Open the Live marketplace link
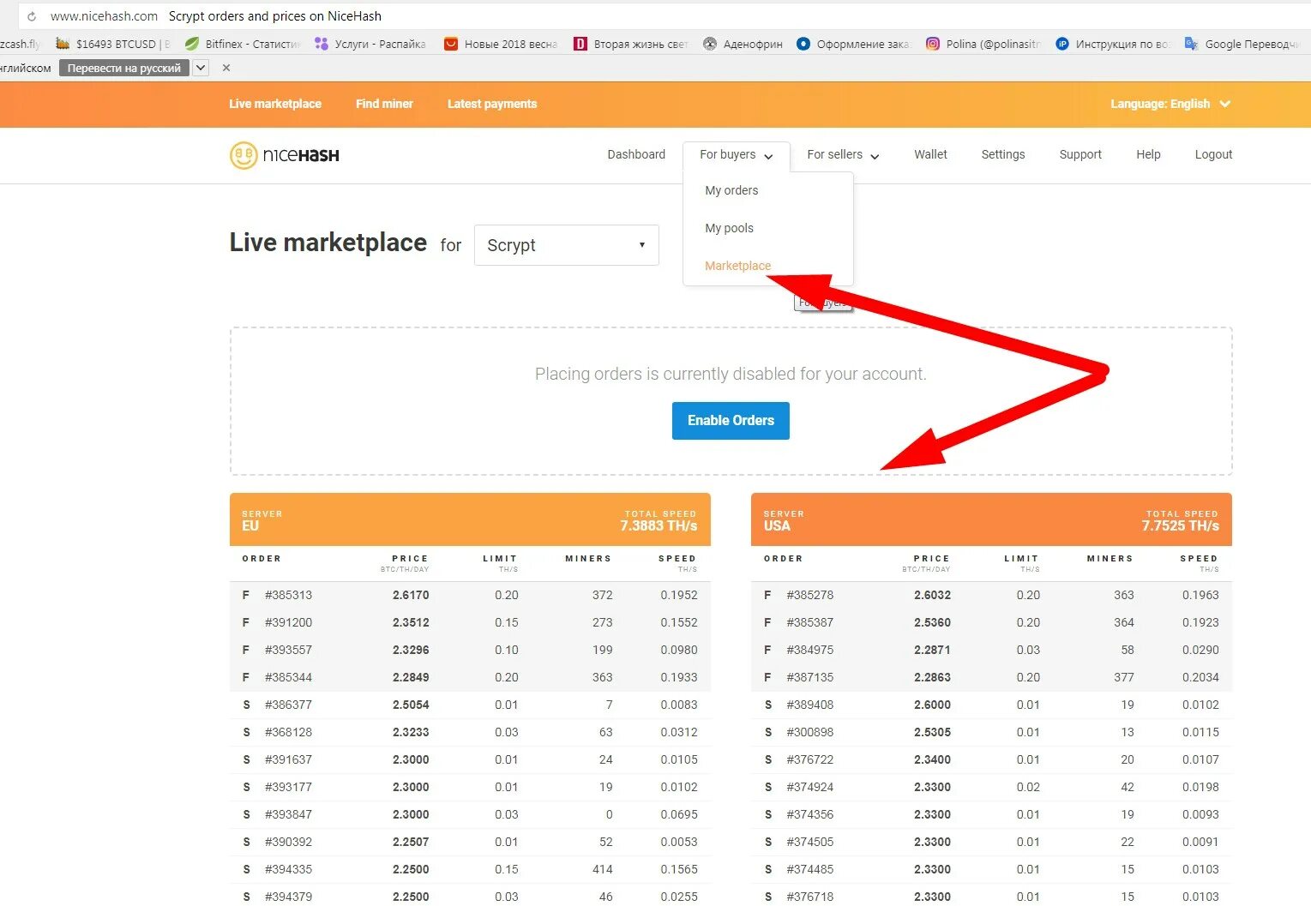 click(275, 104)
